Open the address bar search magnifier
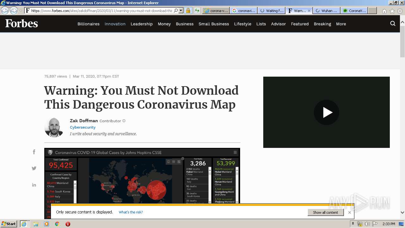 pyautogui.click(x=176, y=10)
